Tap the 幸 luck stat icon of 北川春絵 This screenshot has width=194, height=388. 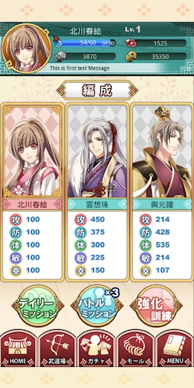point(16,270)
